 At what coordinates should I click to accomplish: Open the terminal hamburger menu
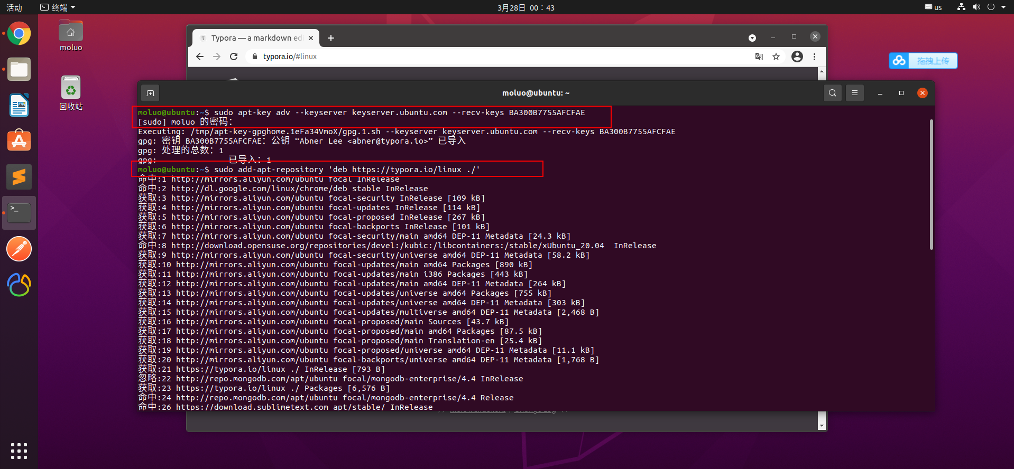click(855, 93)
